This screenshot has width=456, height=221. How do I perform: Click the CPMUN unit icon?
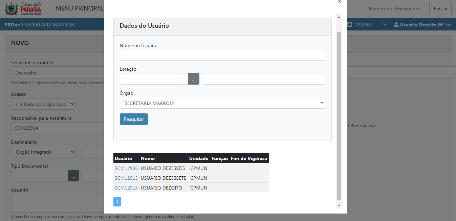click(x=350, y=25)
